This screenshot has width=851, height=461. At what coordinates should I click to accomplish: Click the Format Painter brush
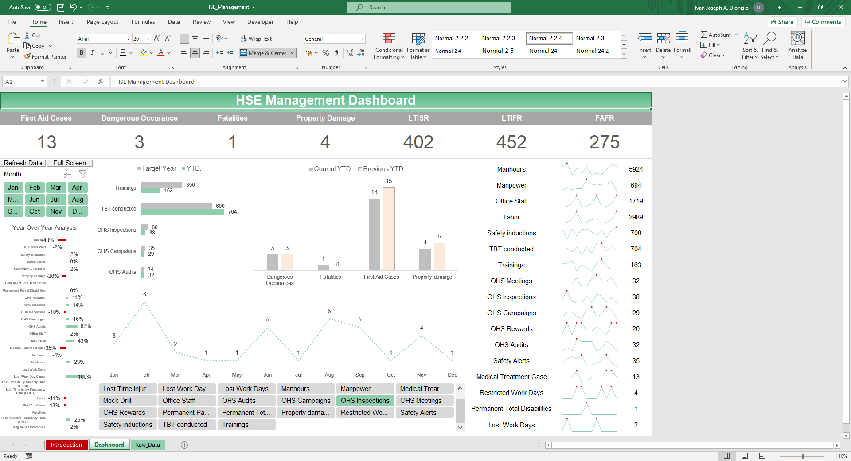27,57
